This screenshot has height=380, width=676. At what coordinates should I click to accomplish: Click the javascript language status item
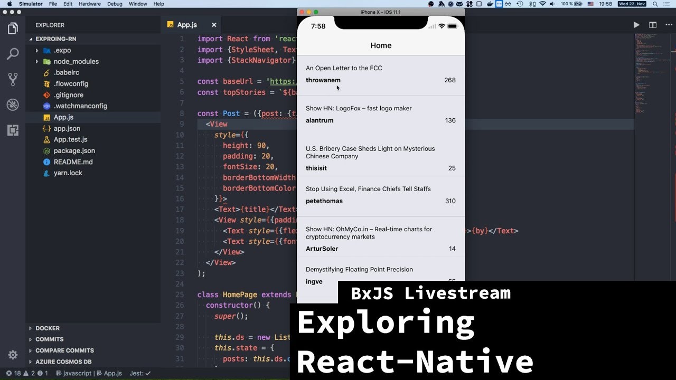tap(73, 373)
